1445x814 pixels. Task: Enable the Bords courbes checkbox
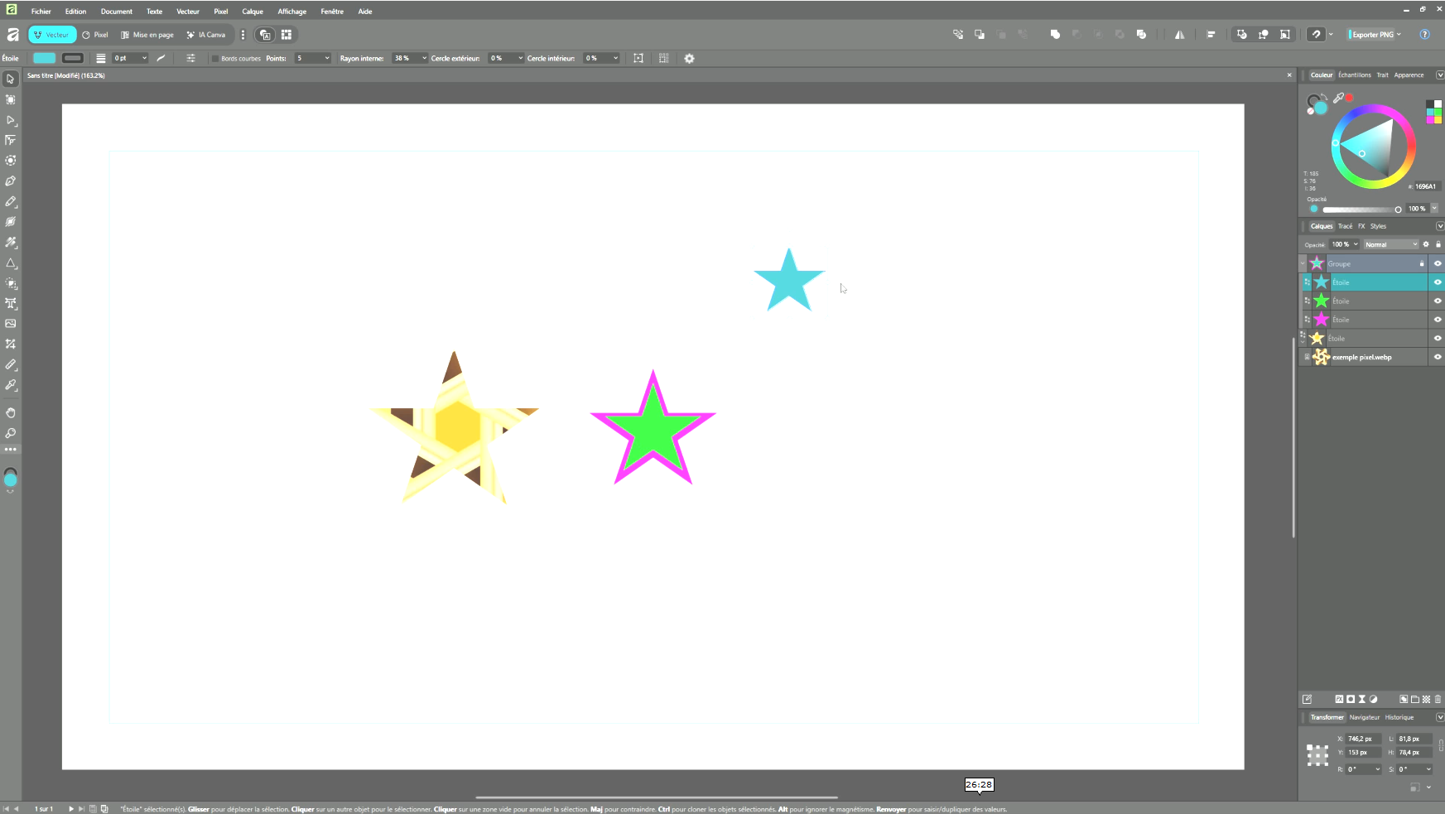click(215, 59)
